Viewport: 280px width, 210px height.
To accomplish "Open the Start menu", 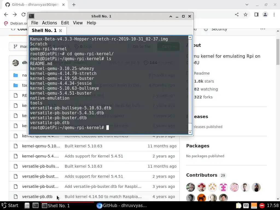I will [10, 206].
